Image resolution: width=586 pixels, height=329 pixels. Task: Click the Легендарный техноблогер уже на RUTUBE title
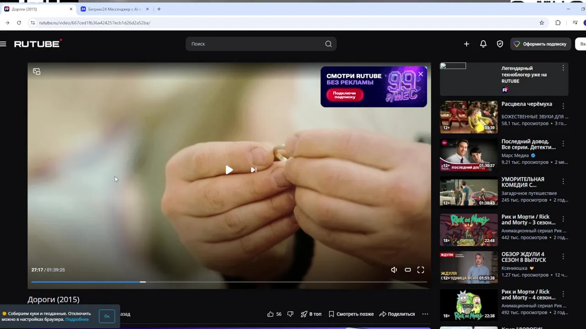coord(524,74)
